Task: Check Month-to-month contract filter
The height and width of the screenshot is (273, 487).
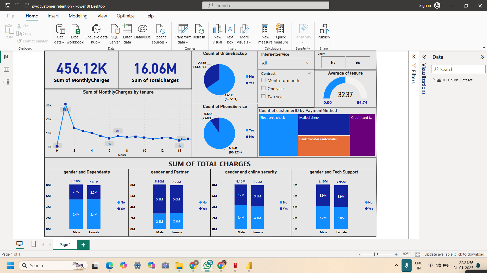Action: 263,80
